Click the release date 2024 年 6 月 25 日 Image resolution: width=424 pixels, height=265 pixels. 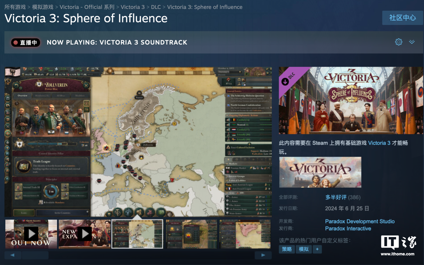click(347, 208)
